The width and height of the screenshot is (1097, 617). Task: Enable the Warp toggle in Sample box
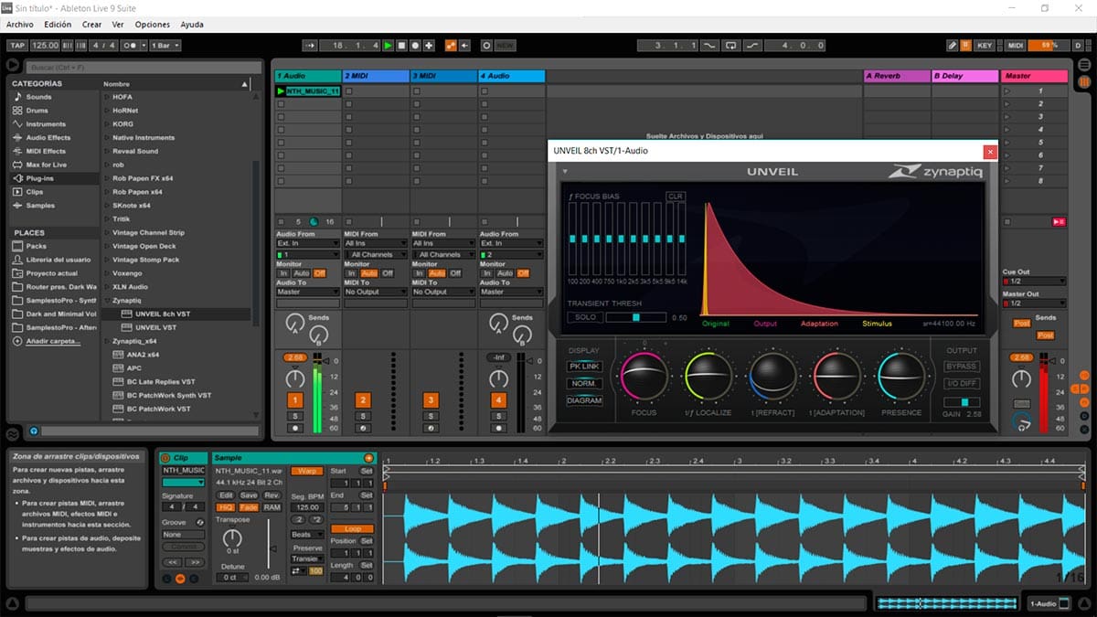point(308,471)
